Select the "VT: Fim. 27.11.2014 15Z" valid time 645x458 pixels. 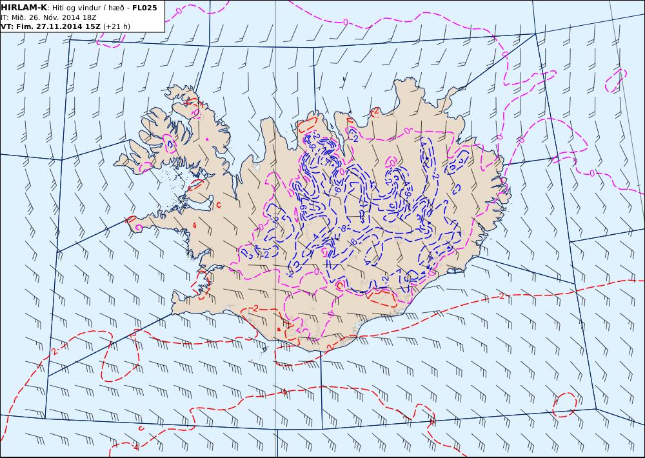pyautogui.click(x=50, y=26)
